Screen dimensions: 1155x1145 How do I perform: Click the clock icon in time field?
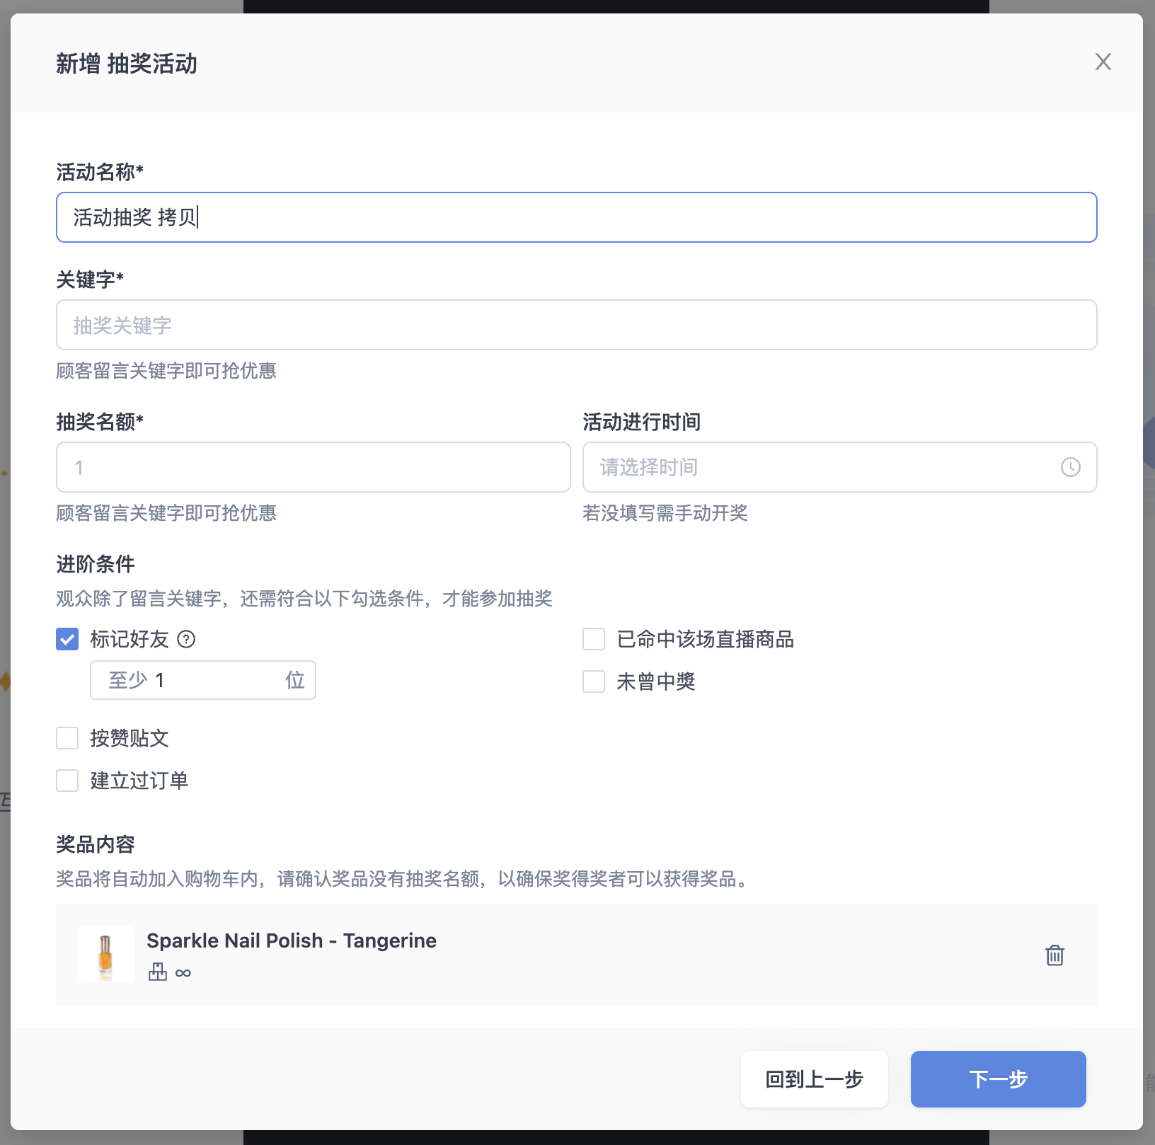click(x=1070, y=467)
